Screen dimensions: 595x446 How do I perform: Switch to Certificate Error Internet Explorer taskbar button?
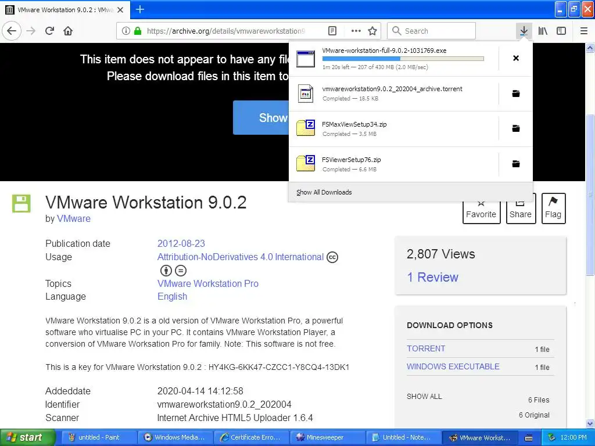pos(251,438)
